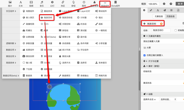Select the 文本 text tool

click(x=21, y=4)
